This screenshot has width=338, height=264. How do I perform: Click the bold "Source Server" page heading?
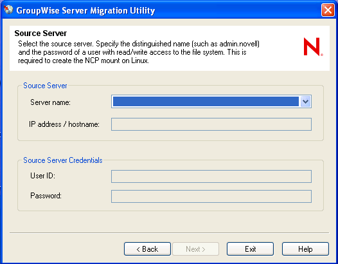pos(40,33)
